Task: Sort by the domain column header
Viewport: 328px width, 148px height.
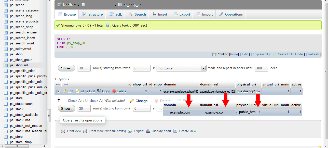Action: [170, 84]
